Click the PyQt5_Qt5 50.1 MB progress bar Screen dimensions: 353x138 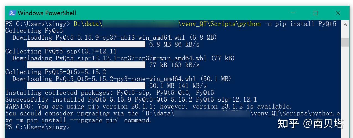pos(86,86)
